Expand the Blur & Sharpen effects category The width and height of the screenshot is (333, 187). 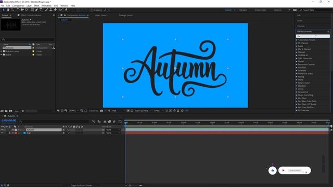point(297,49)
